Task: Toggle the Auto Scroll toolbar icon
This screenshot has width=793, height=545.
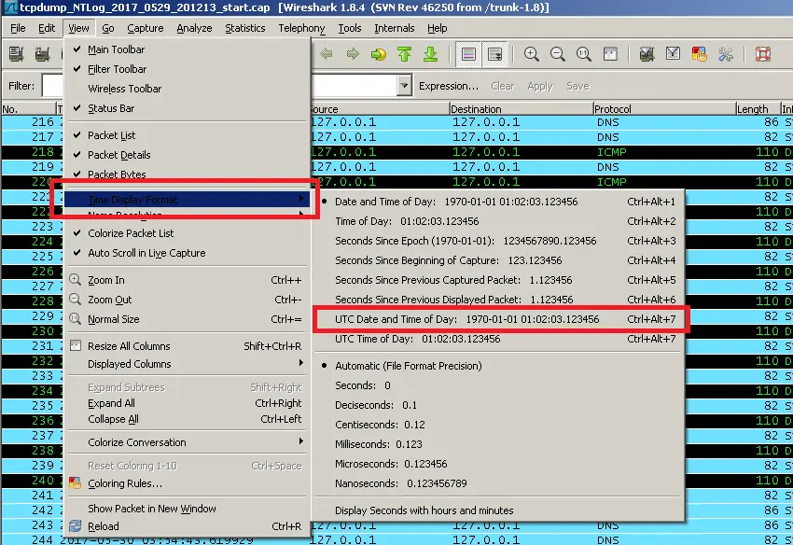Action: [x=494, y=53]
